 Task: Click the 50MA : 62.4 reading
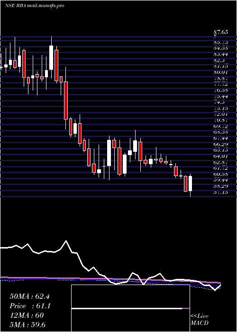[29, 296]
